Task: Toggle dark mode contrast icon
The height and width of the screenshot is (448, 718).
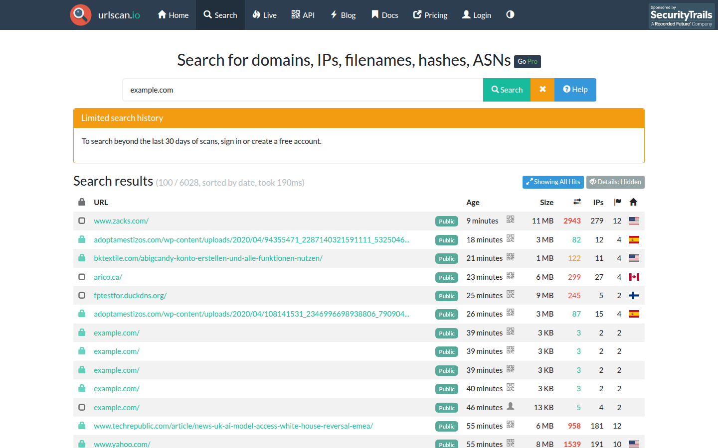Action: click(510, 14)
